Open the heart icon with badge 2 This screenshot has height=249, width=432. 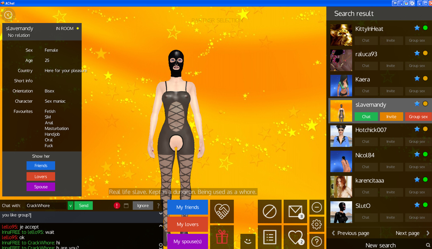click(295, 237)
